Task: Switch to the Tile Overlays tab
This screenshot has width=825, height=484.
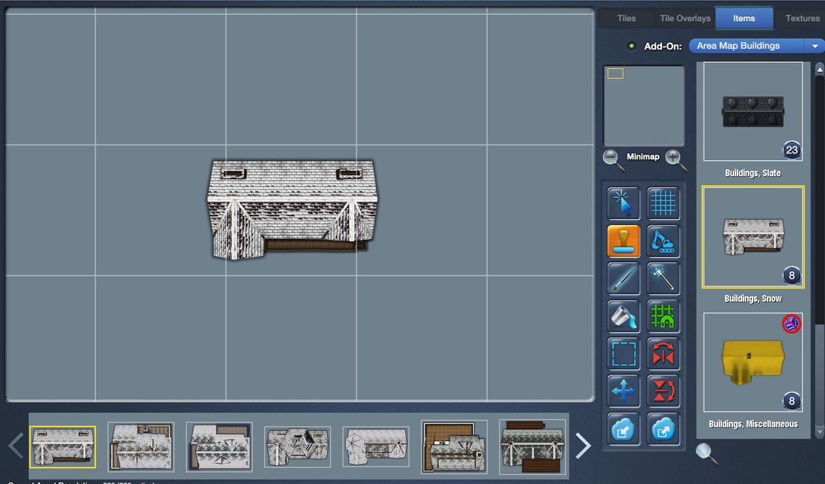Action: pos(685,18)
